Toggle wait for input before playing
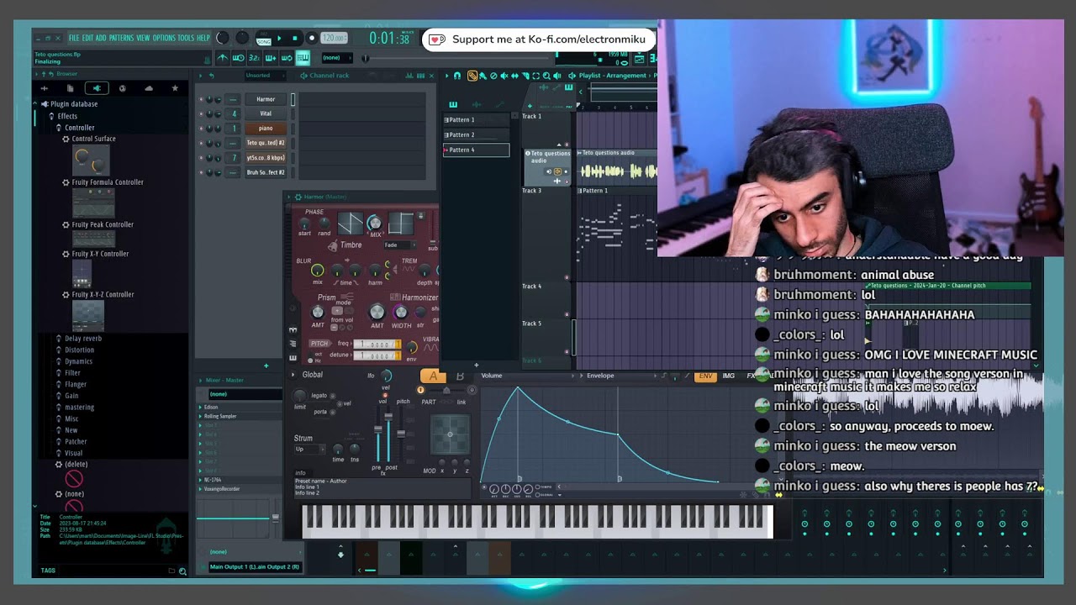 coord(239,58)
